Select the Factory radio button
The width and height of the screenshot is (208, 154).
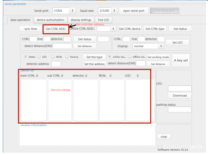click(67, 57)
